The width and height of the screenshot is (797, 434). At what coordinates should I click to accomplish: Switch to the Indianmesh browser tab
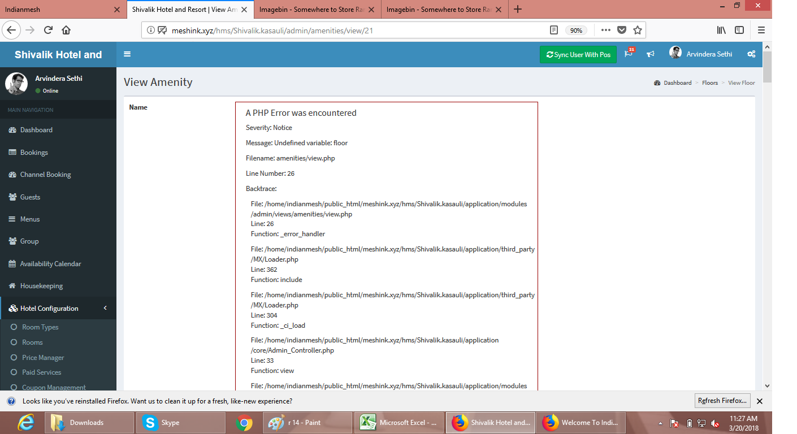62,9
